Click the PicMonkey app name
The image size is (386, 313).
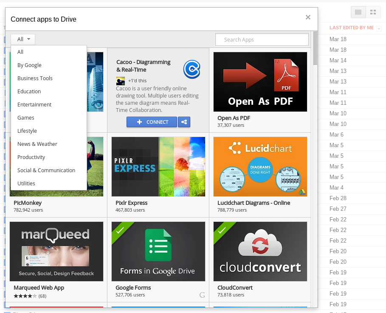[x=28, y=203]
